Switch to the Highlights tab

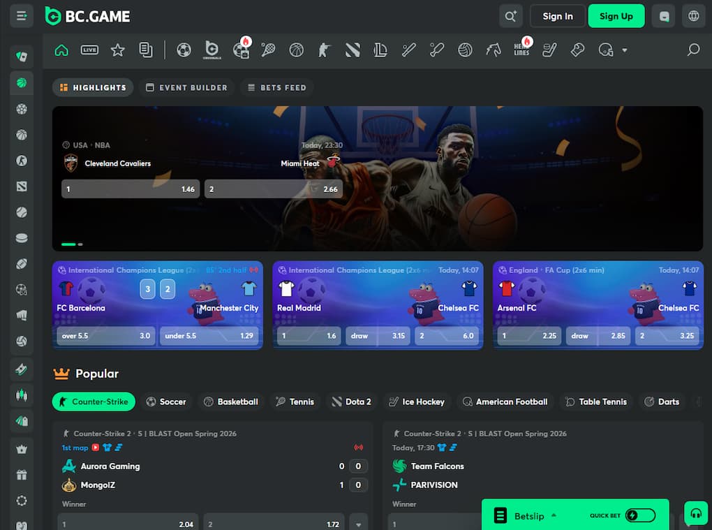click(x=93, y=88)
